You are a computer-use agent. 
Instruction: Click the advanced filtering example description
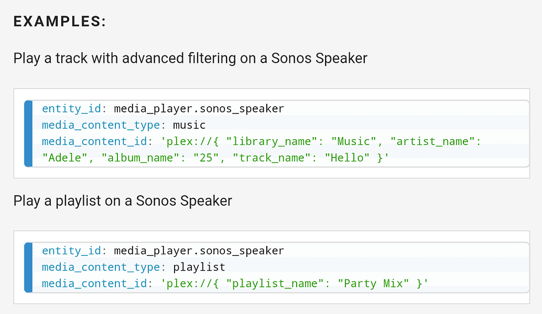(x=190, y=58)
